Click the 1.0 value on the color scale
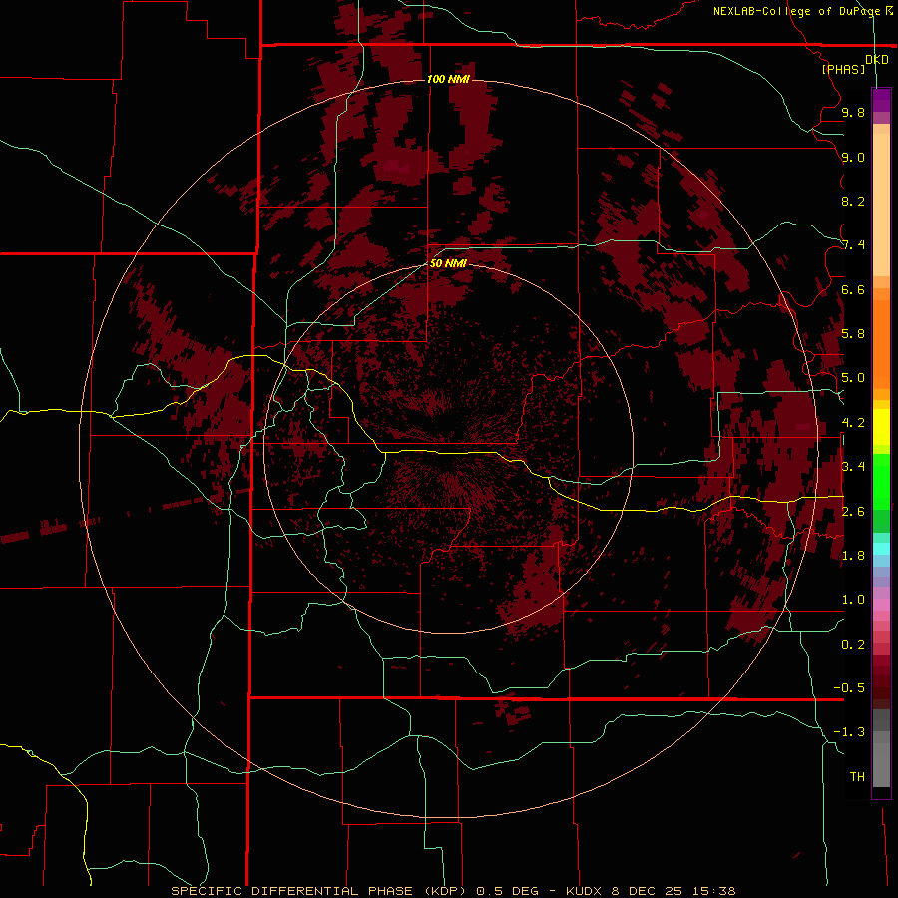The width and height of the screenshot is (898, 898). (853, 600)
